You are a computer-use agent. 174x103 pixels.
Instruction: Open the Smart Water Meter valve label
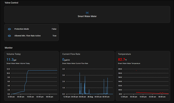[87, 16]
